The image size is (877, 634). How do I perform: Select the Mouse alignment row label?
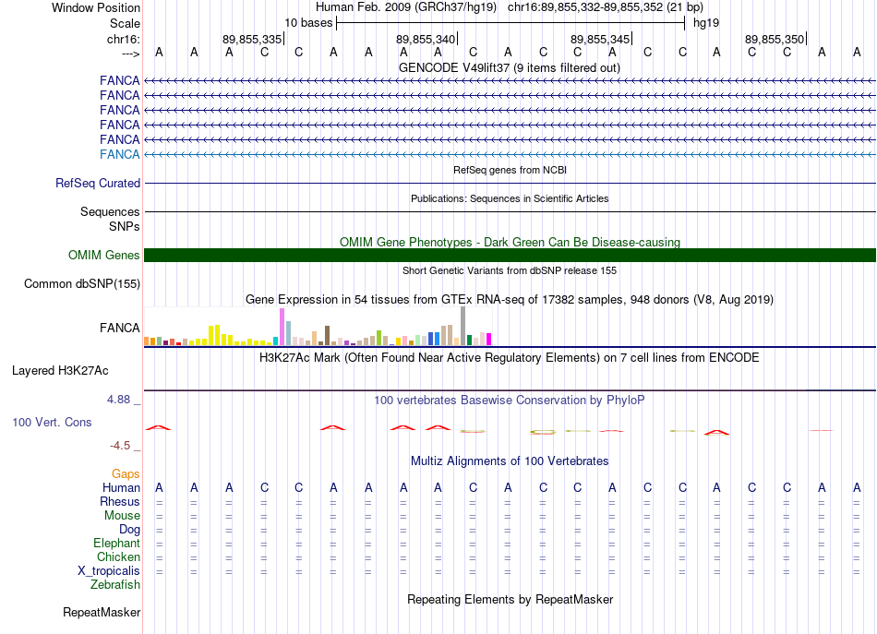[x=122, y=516]
